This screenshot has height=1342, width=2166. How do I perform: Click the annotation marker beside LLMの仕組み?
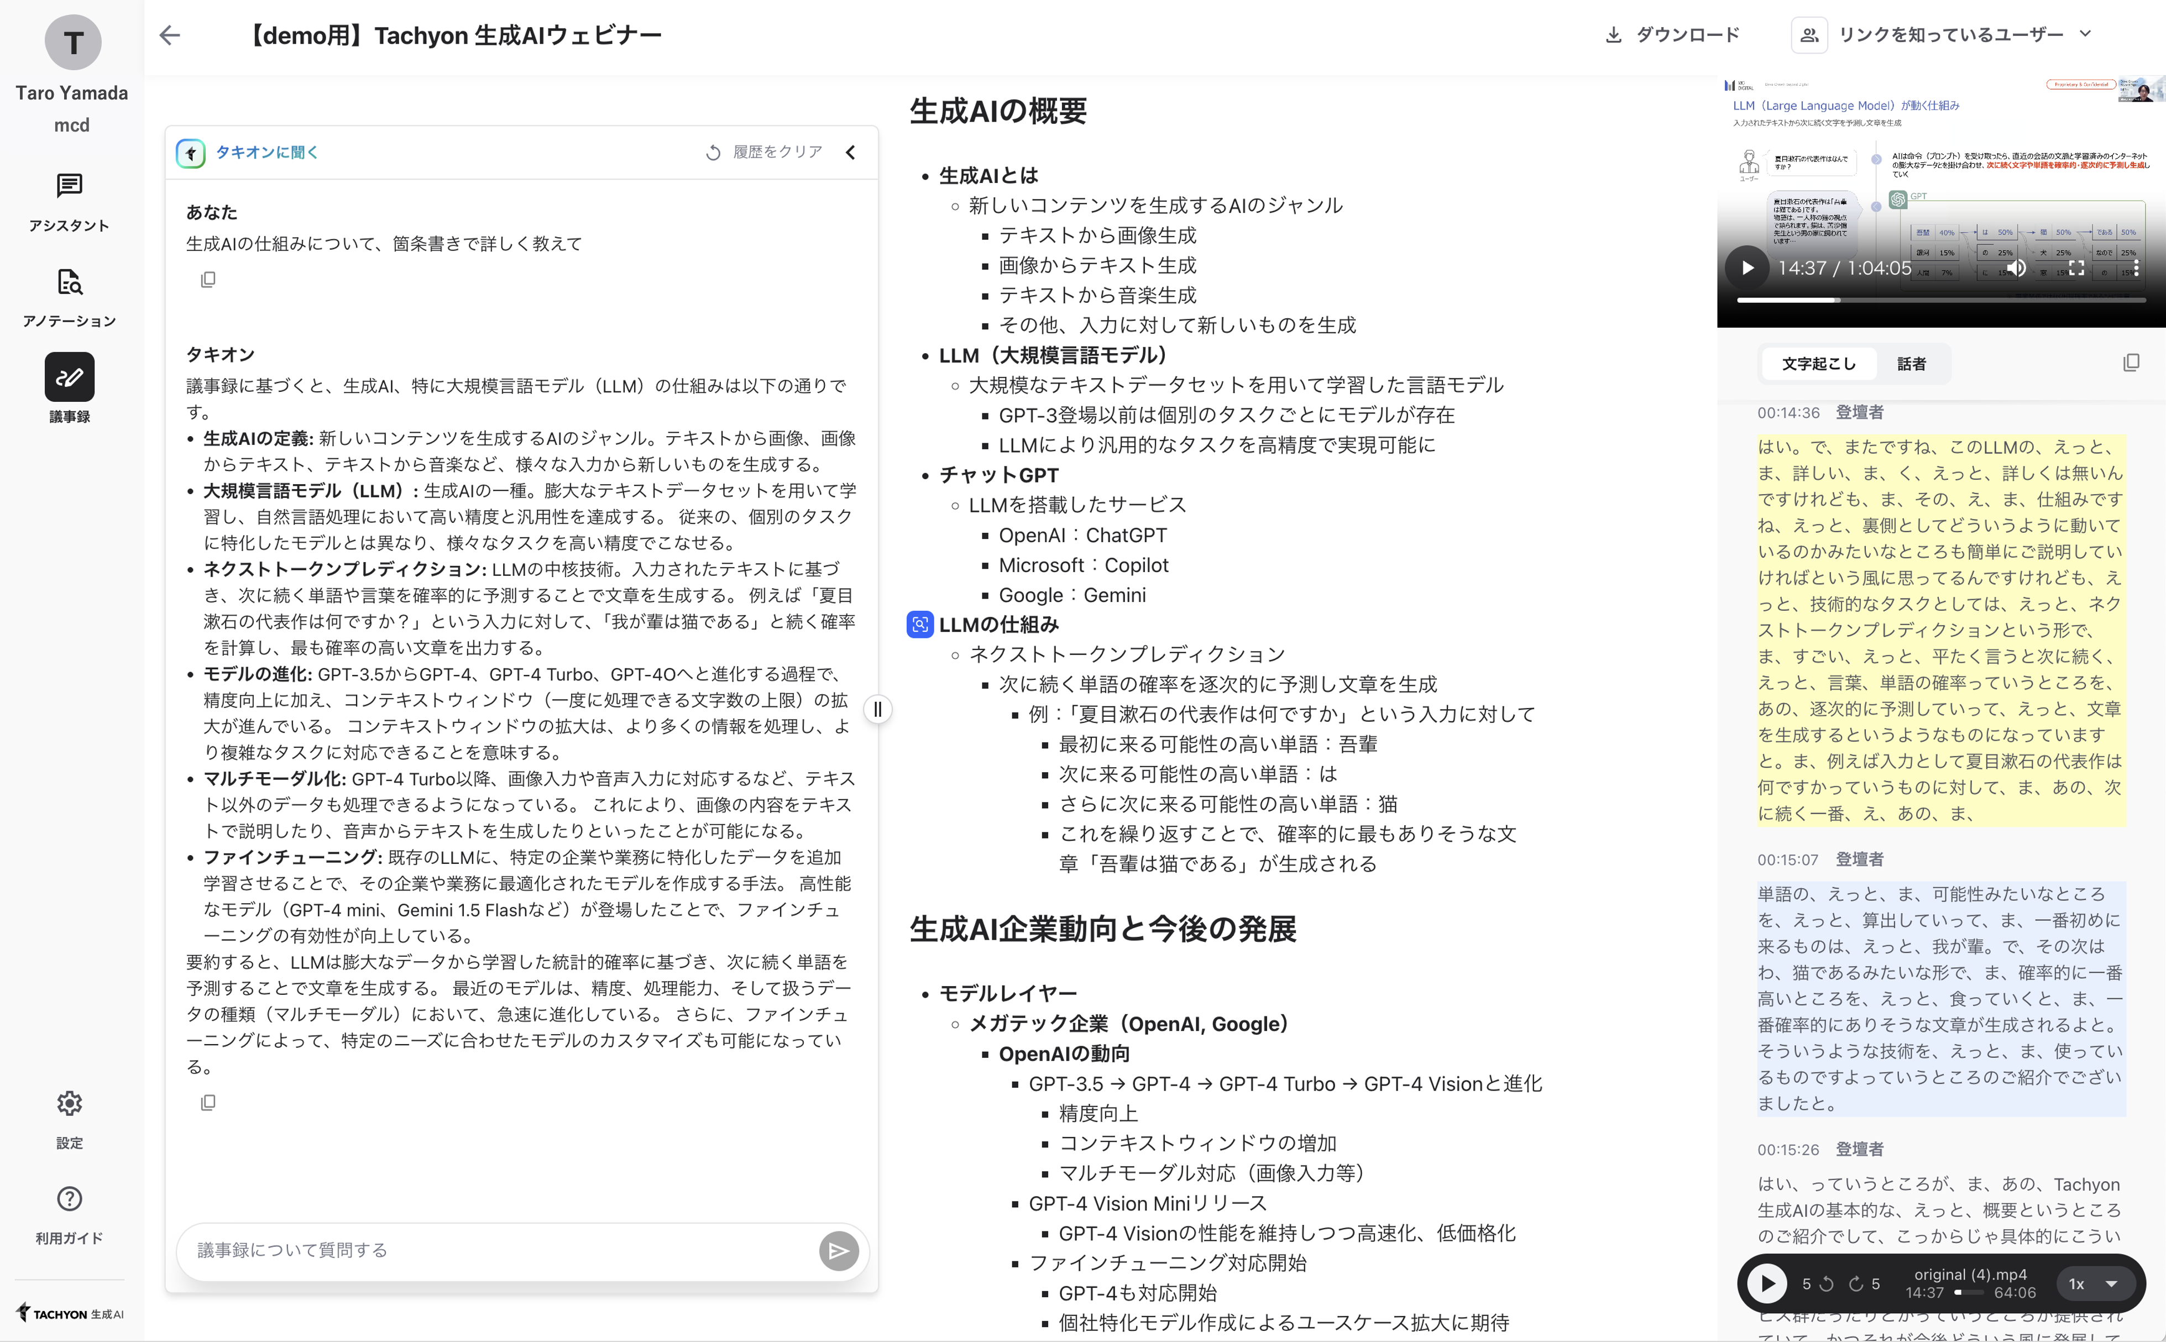920,625
